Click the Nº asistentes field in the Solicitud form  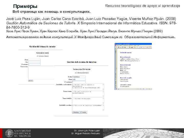[34, 64]
